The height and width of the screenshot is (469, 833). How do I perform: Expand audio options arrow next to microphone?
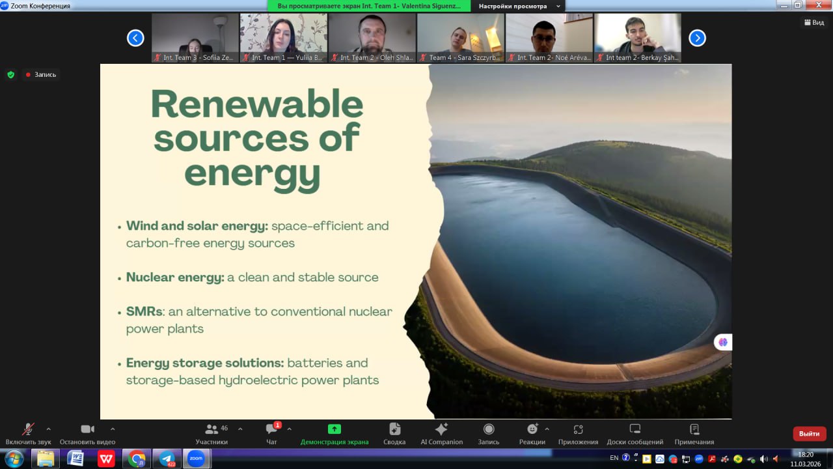49,429
